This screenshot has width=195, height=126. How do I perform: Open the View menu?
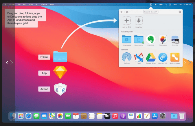[31, 4]
